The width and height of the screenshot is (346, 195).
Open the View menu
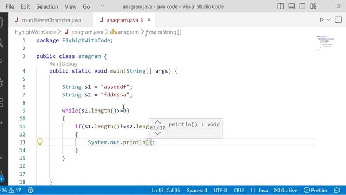click(x=70, y=6)
